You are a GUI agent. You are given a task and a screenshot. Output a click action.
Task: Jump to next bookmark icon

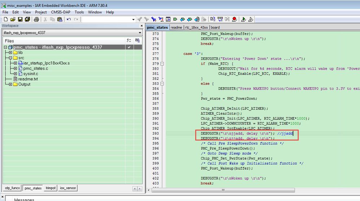point(190,19)
